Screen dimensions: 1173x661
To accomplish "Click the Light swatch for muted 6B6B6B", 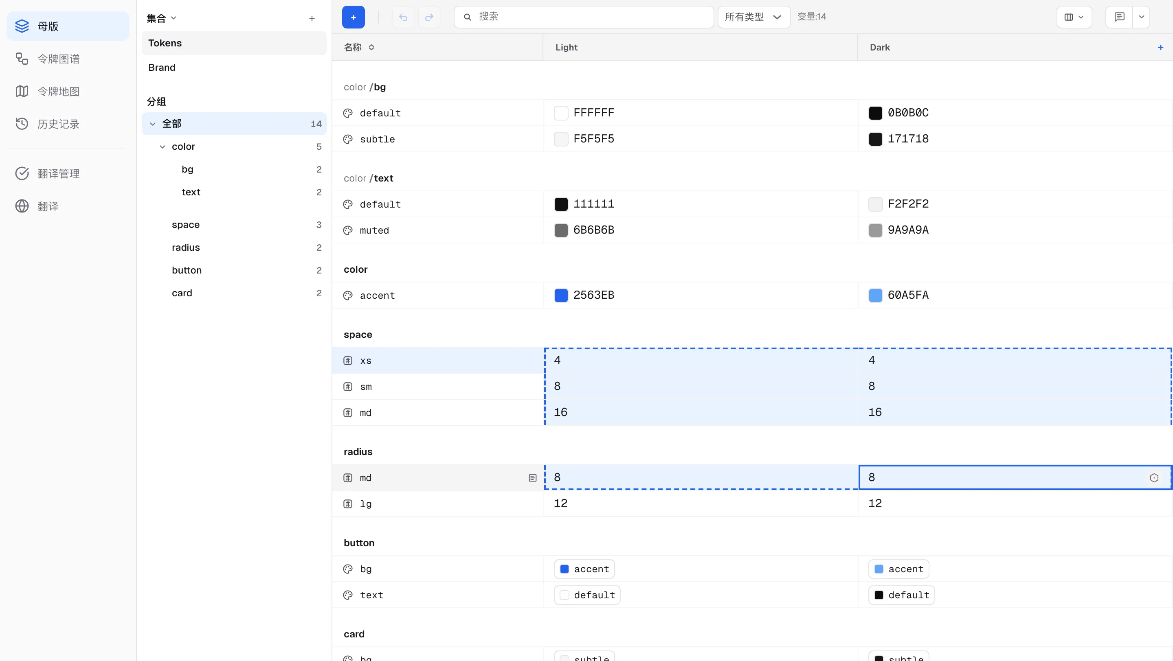I will pos(561,230).
